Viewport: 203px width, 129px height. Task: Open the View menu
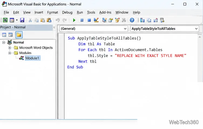click(x=27, y=12)
